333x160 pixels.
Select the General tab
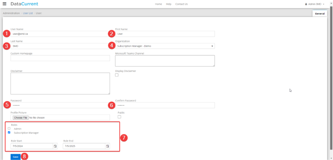pyautogui.click(x=320, y=14)
